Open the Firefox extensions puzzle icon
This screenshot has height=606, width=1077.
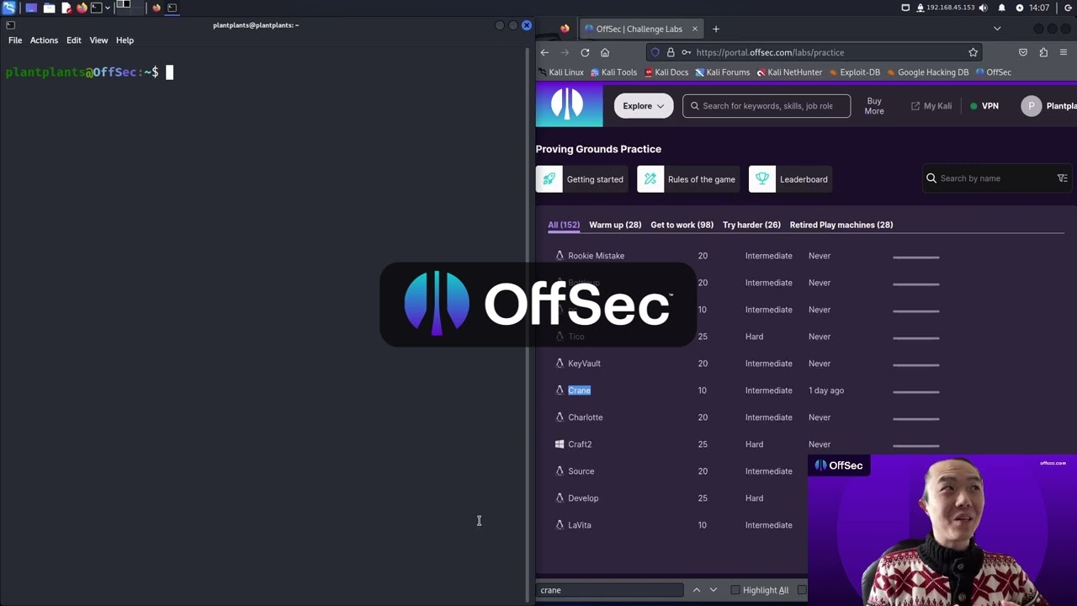coord(1043,52)
